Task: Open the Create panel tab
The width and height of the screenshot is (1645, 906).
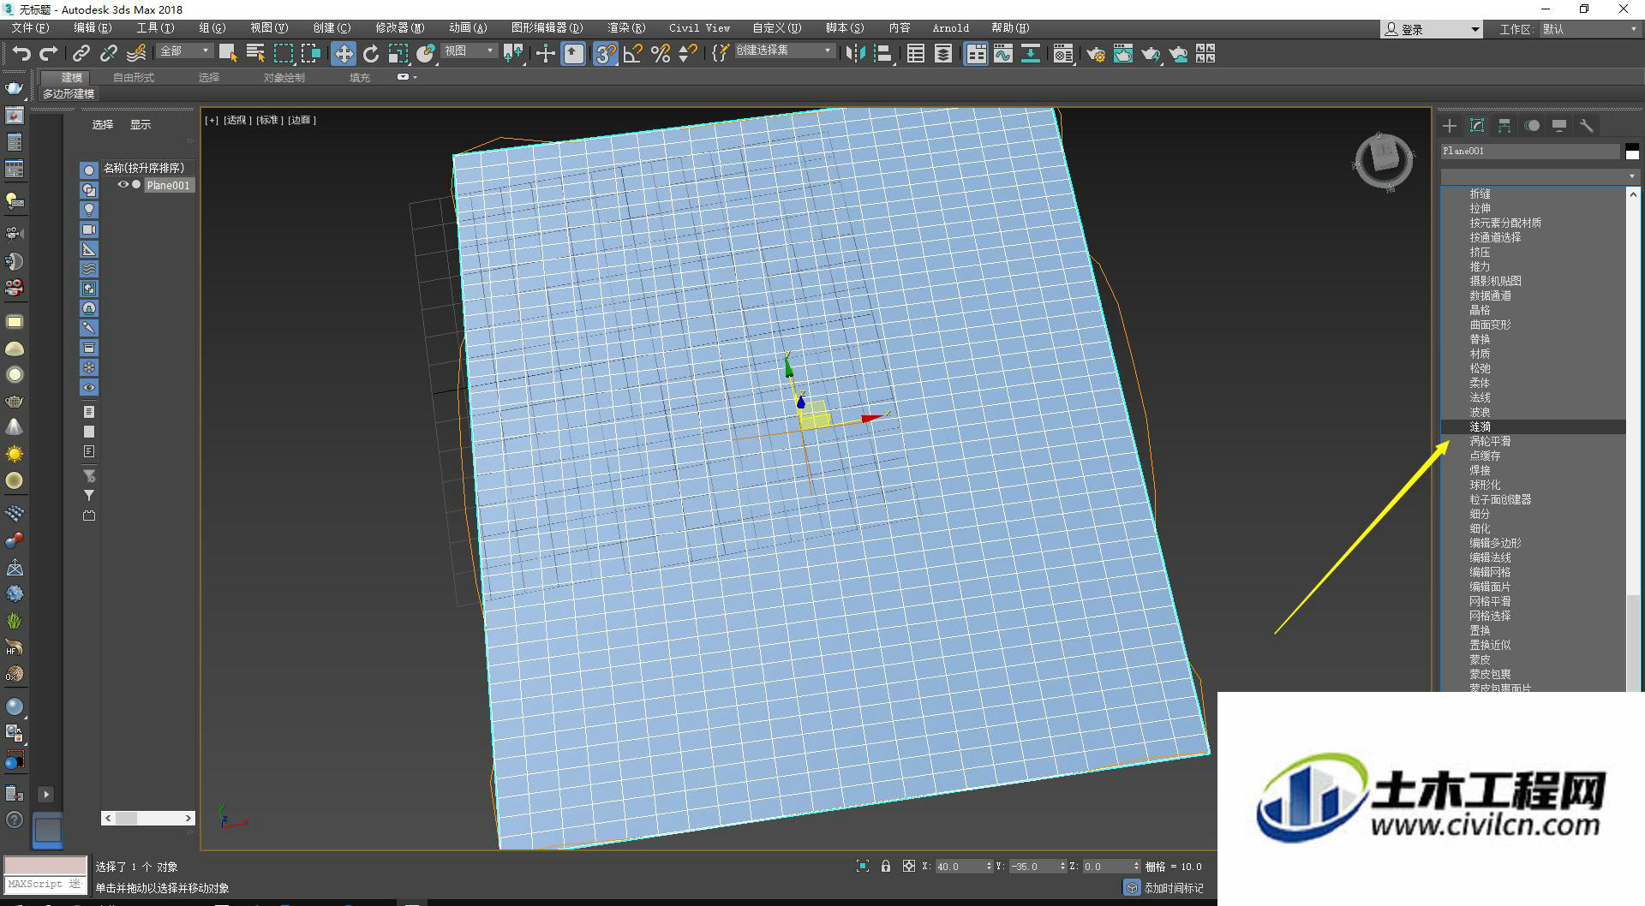Action: 1450,126
